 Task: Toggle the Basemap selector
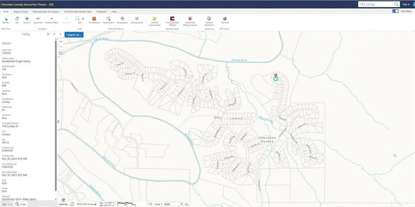pos(63,202)
